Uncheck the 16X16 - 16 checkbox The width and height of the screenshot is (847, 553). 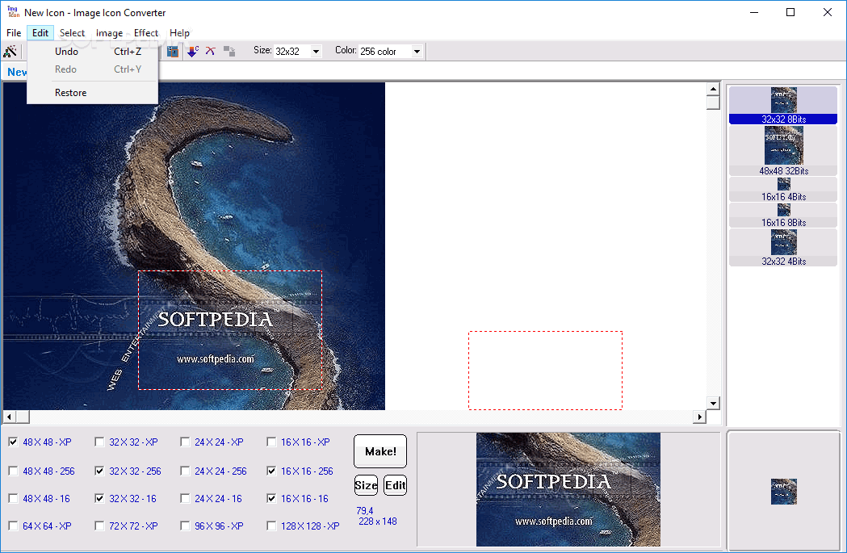coord(272,498)
